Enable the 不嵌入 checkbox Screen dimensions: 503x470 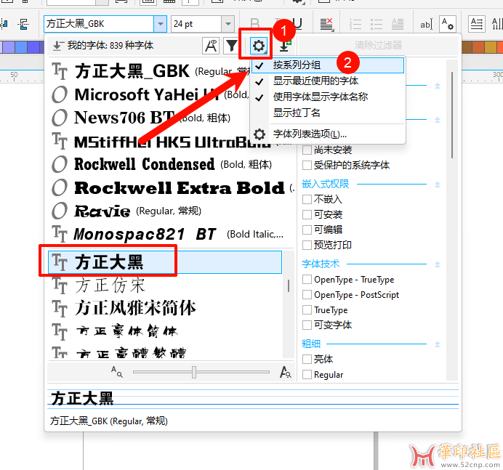tap(307, 199)
